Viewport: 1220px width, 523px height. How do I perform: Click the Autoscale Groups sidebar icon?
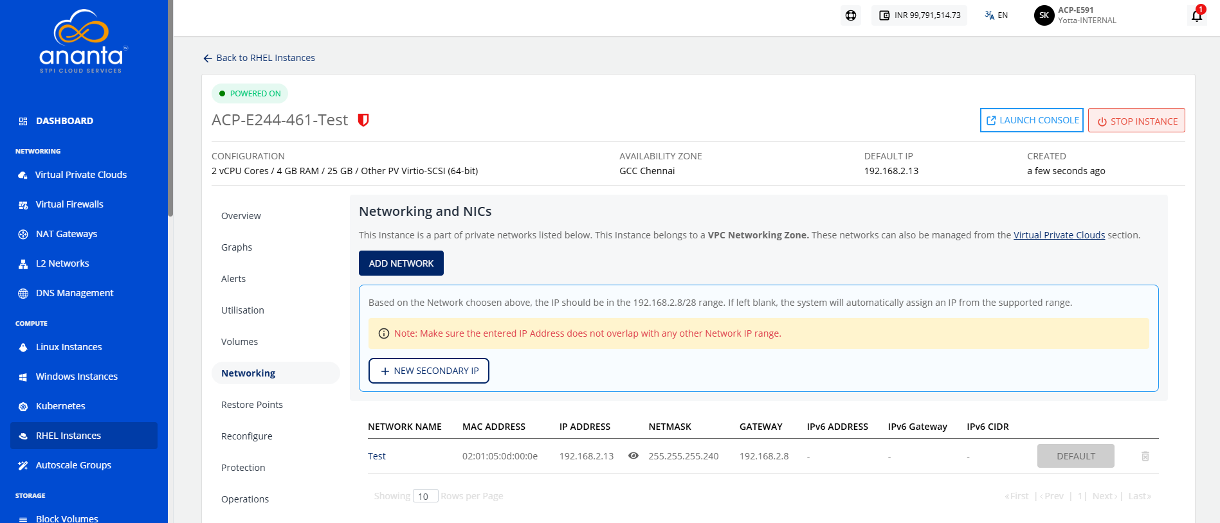coord(23,466)
